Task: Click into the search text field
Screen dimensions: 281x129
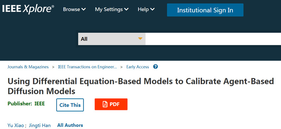Action: coord(213,39)
